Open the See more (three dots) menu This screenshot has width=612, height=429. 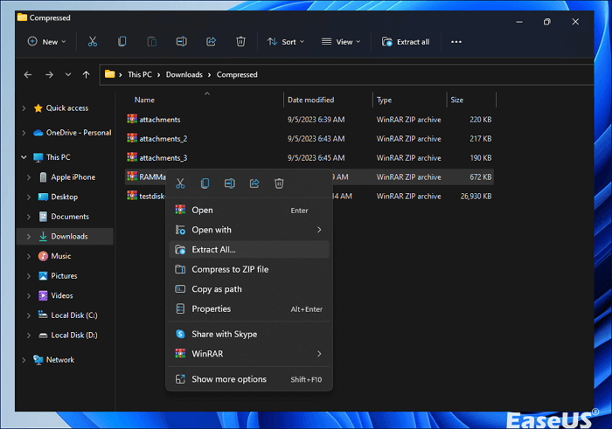[x=456, y=41]
